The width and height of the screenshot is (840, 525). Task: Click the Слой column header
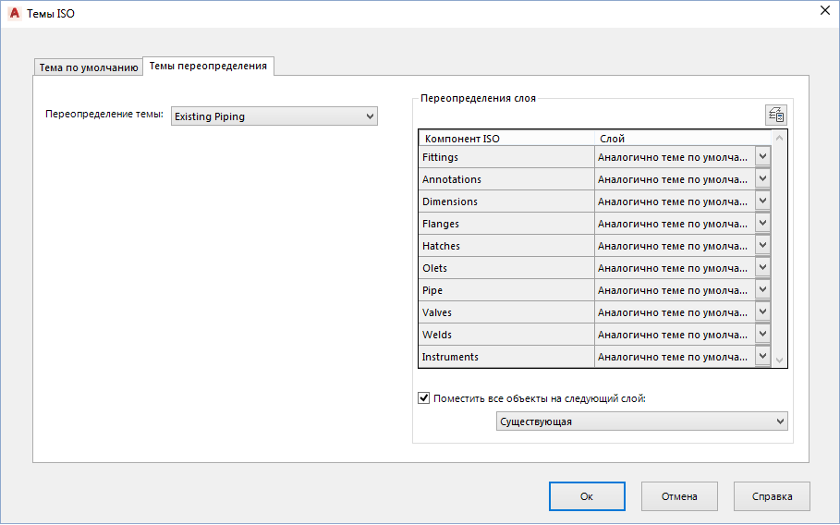coord(682,139)
